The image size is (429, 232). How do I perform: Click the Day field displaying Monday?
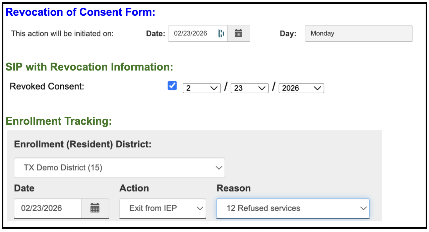(358, 33)
